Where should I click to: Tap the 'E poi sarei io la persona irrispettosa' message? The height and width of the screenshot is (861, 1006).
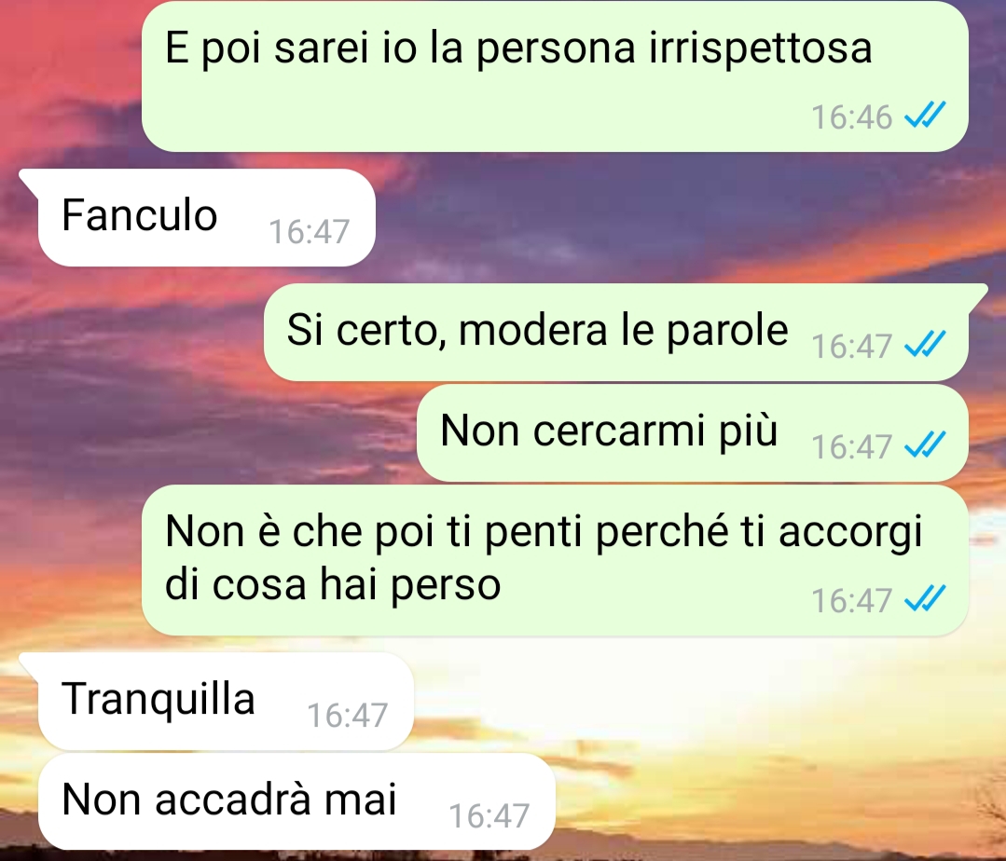pos(555,75)
